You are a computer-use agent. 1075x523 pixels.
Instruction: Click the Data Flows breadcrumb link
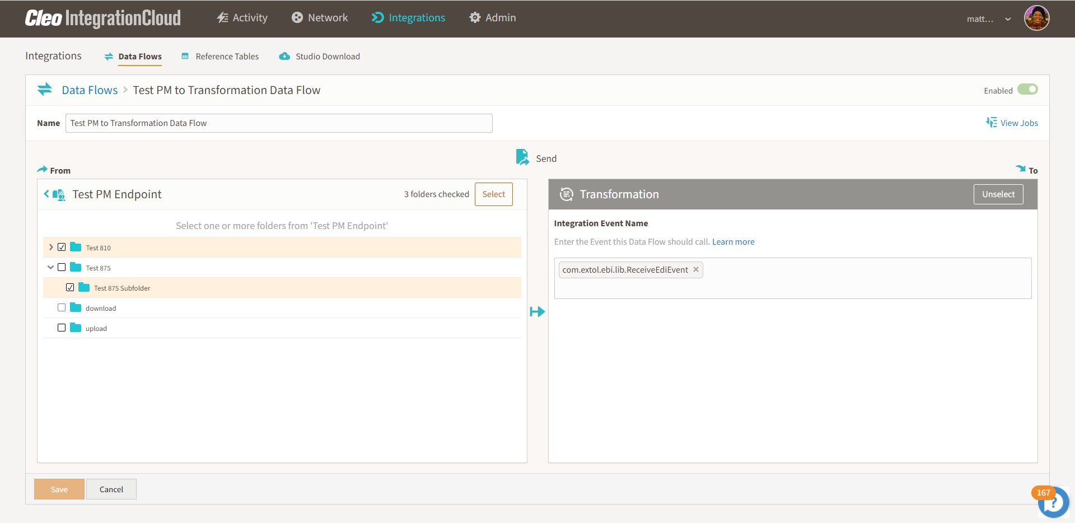[x=90, y=90]
